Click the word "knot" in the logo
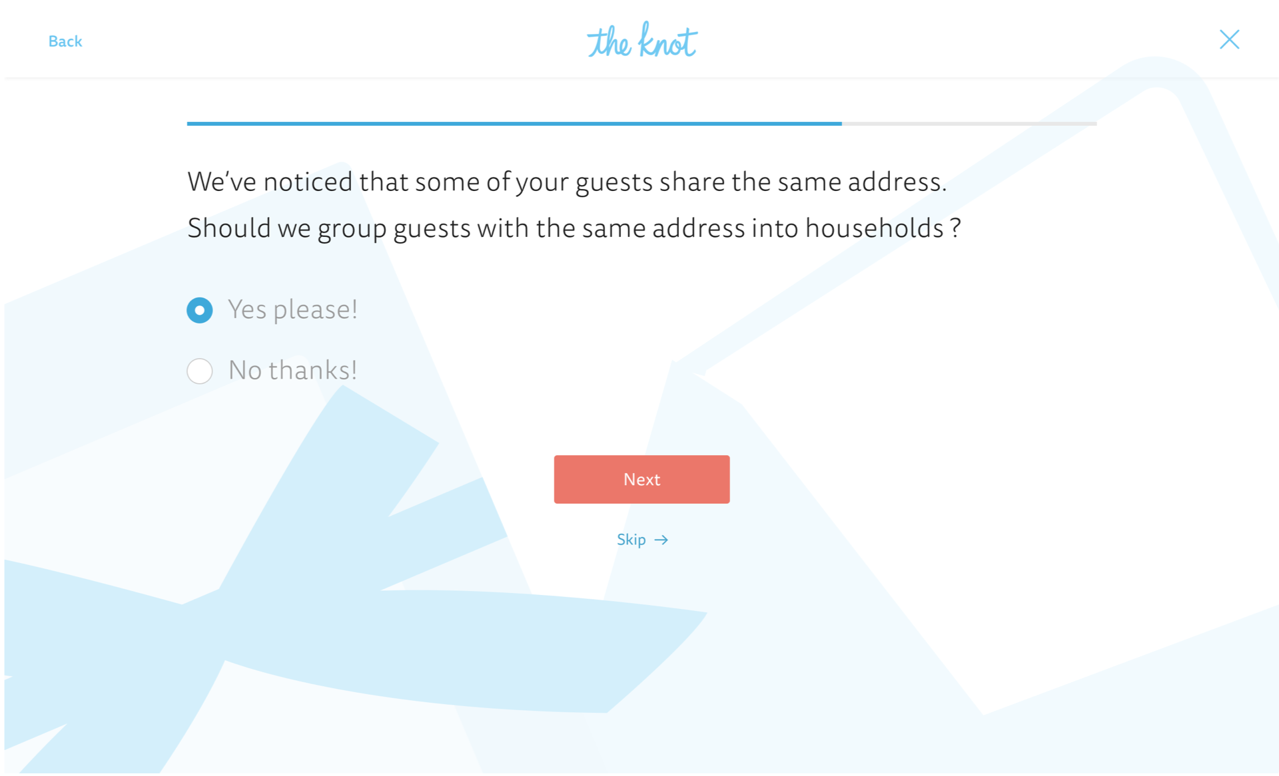This screenshot has width=1279, height=776. coord(667,42)
